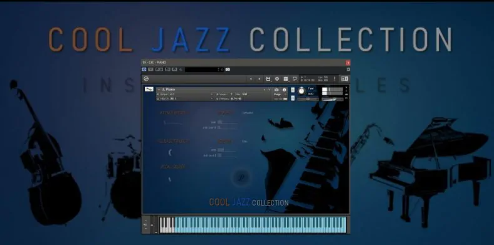
Task: Click the round logo emblem button
Action: click(241, 177)
